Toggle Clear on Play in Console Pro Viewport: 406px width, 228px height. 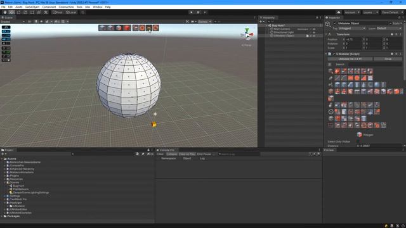[x=187, y=154]
